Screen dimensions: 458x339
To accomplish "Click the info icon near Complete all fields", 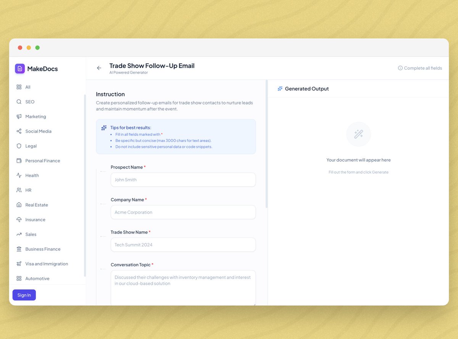I will pos(400,68).
